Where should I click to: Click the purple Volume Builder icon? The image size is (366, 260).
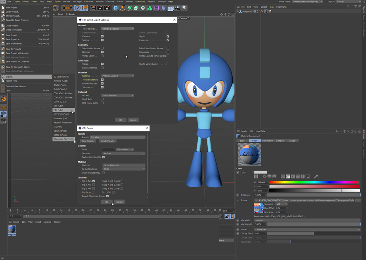pos(156,8)
